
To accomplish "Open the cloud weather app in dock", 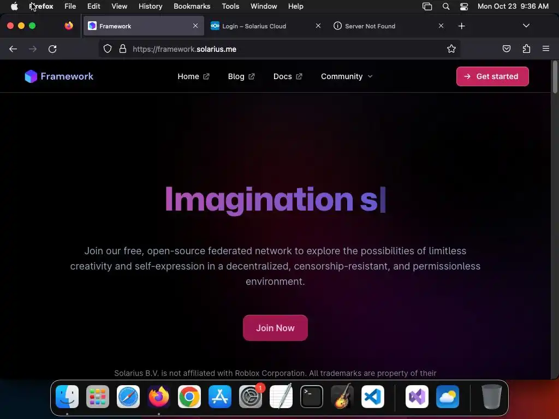I will [x=448, y=397].
